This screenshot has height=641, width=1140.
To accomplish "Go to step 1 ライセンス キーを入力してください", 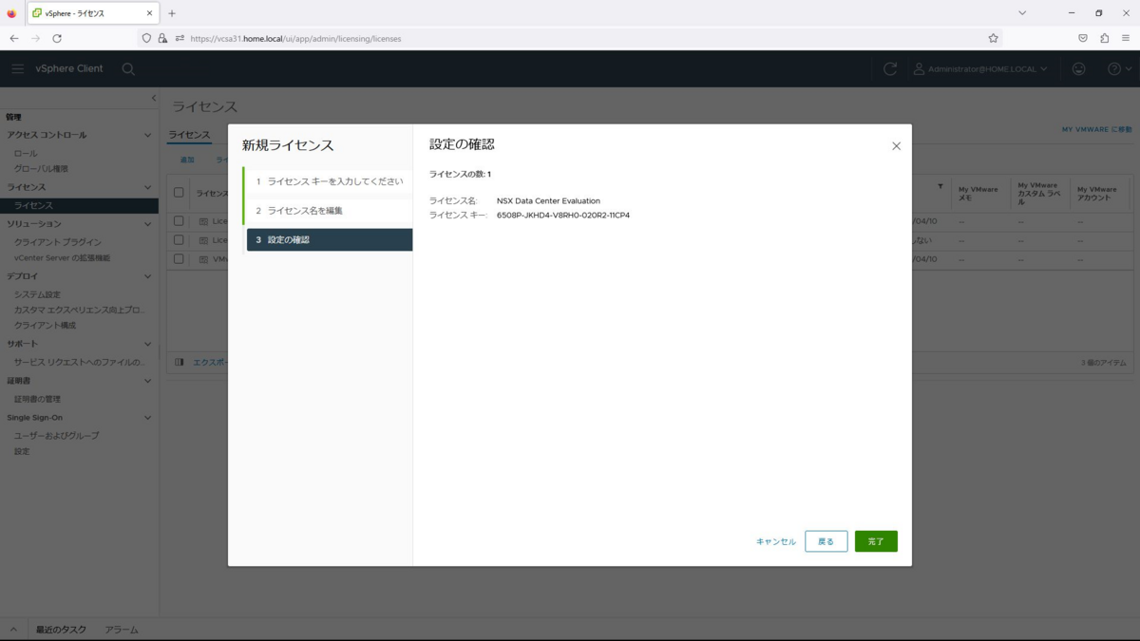I will pyautogui.click(x=329, y=181).
